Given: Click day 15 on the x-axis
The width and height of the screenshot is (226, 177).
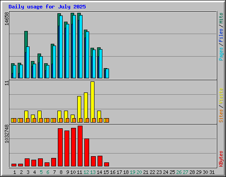Looking at the screenshot, I should (x=106, y=172).
